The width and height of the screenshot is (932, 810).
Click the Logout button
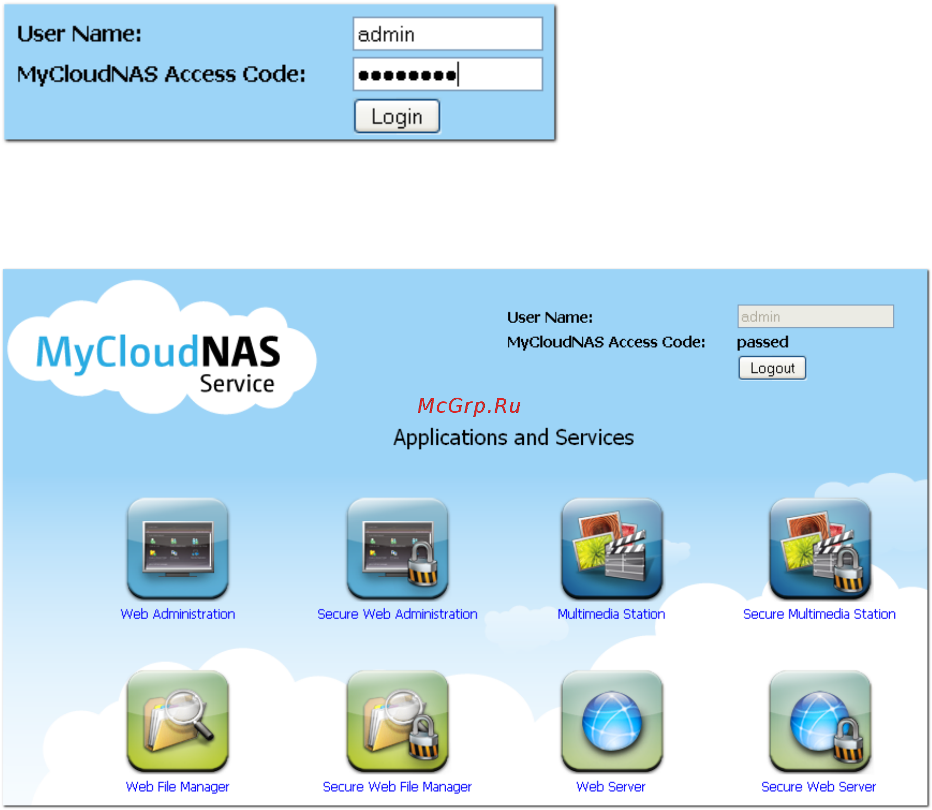click(772, 368)
